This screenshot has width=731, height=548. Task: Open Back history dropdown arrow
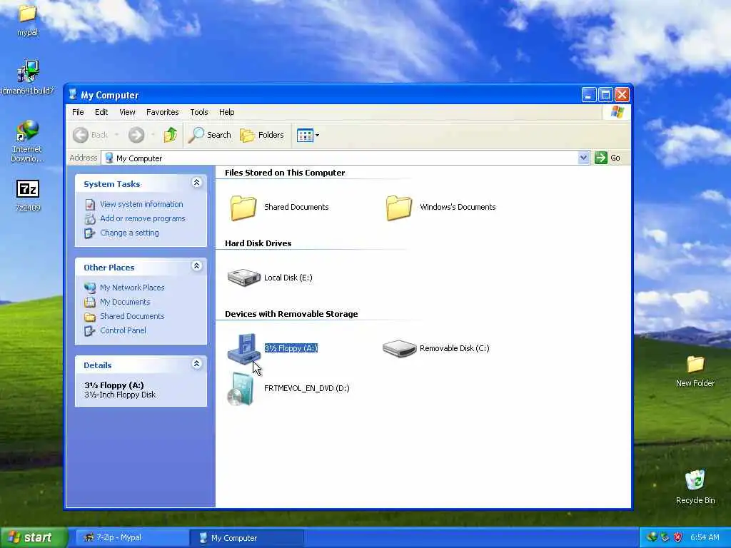pyautogui.click(x=116, y=135)
